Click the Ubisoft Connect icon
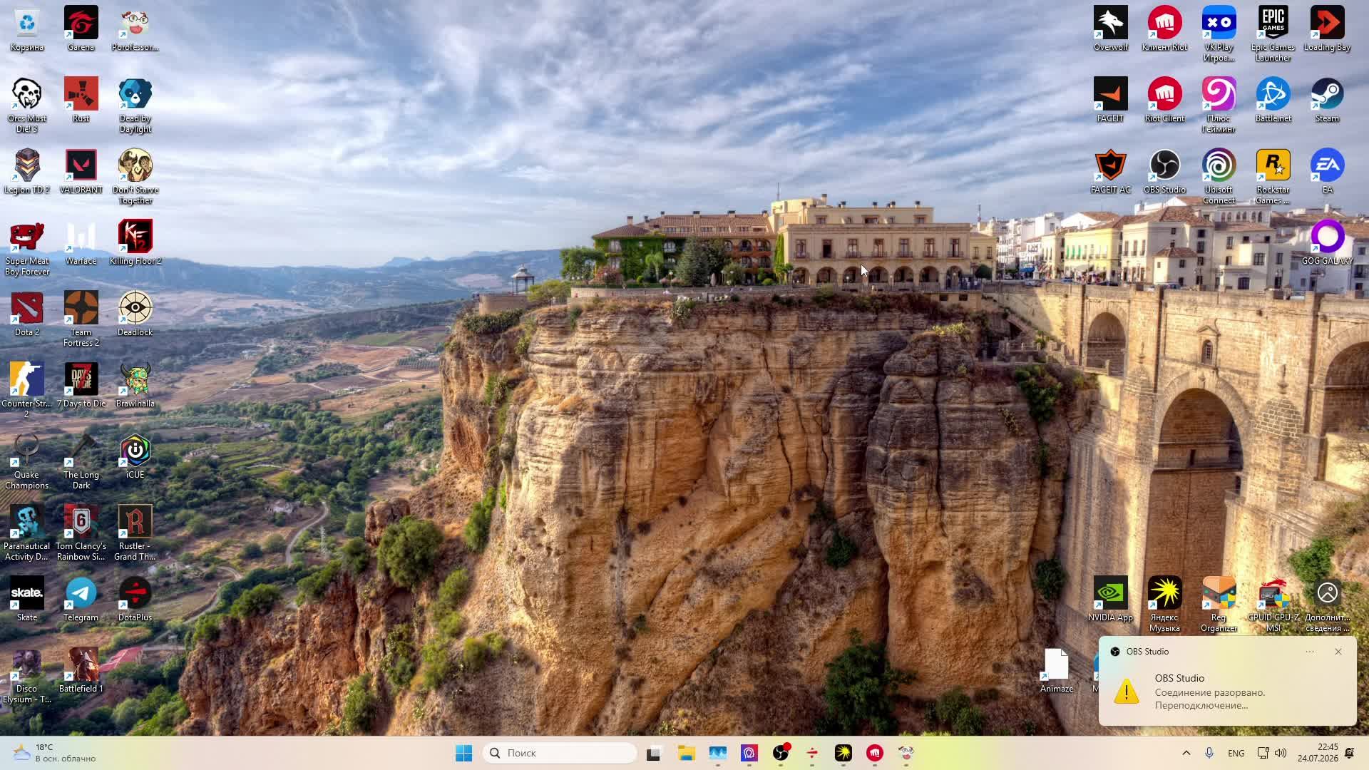 (x=1219, y=177)
